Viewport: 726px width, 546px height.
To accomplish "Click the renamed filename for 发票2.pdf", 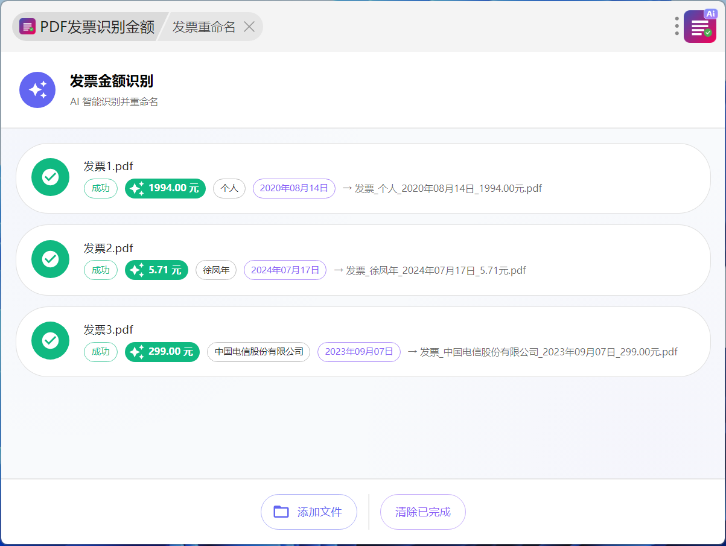I will pyautogui.click(x=435, y=270).
